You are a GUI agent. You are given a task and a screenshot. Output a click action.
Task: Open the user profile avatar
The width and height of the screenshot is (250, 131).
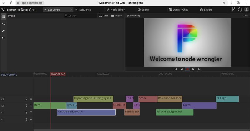coord(246,10)
